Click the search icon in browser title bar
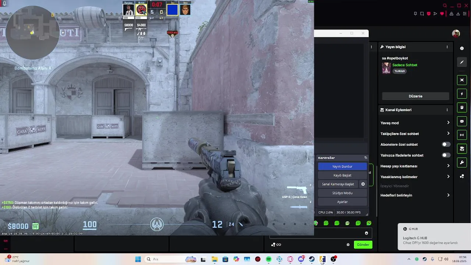 tap(445, 6)
